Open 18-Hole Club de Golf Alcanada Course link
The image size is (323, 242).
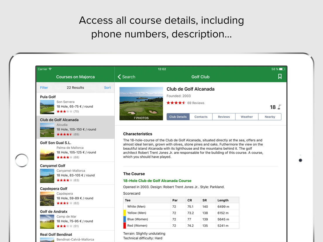[157, 181]
